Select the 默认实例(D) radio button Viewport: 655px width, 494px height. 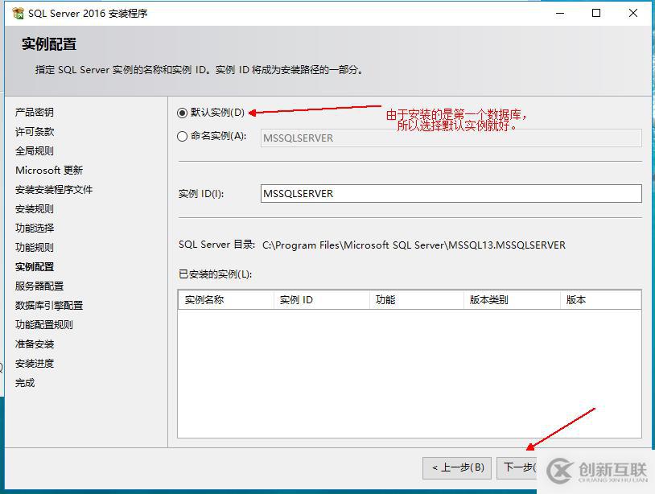183,112
